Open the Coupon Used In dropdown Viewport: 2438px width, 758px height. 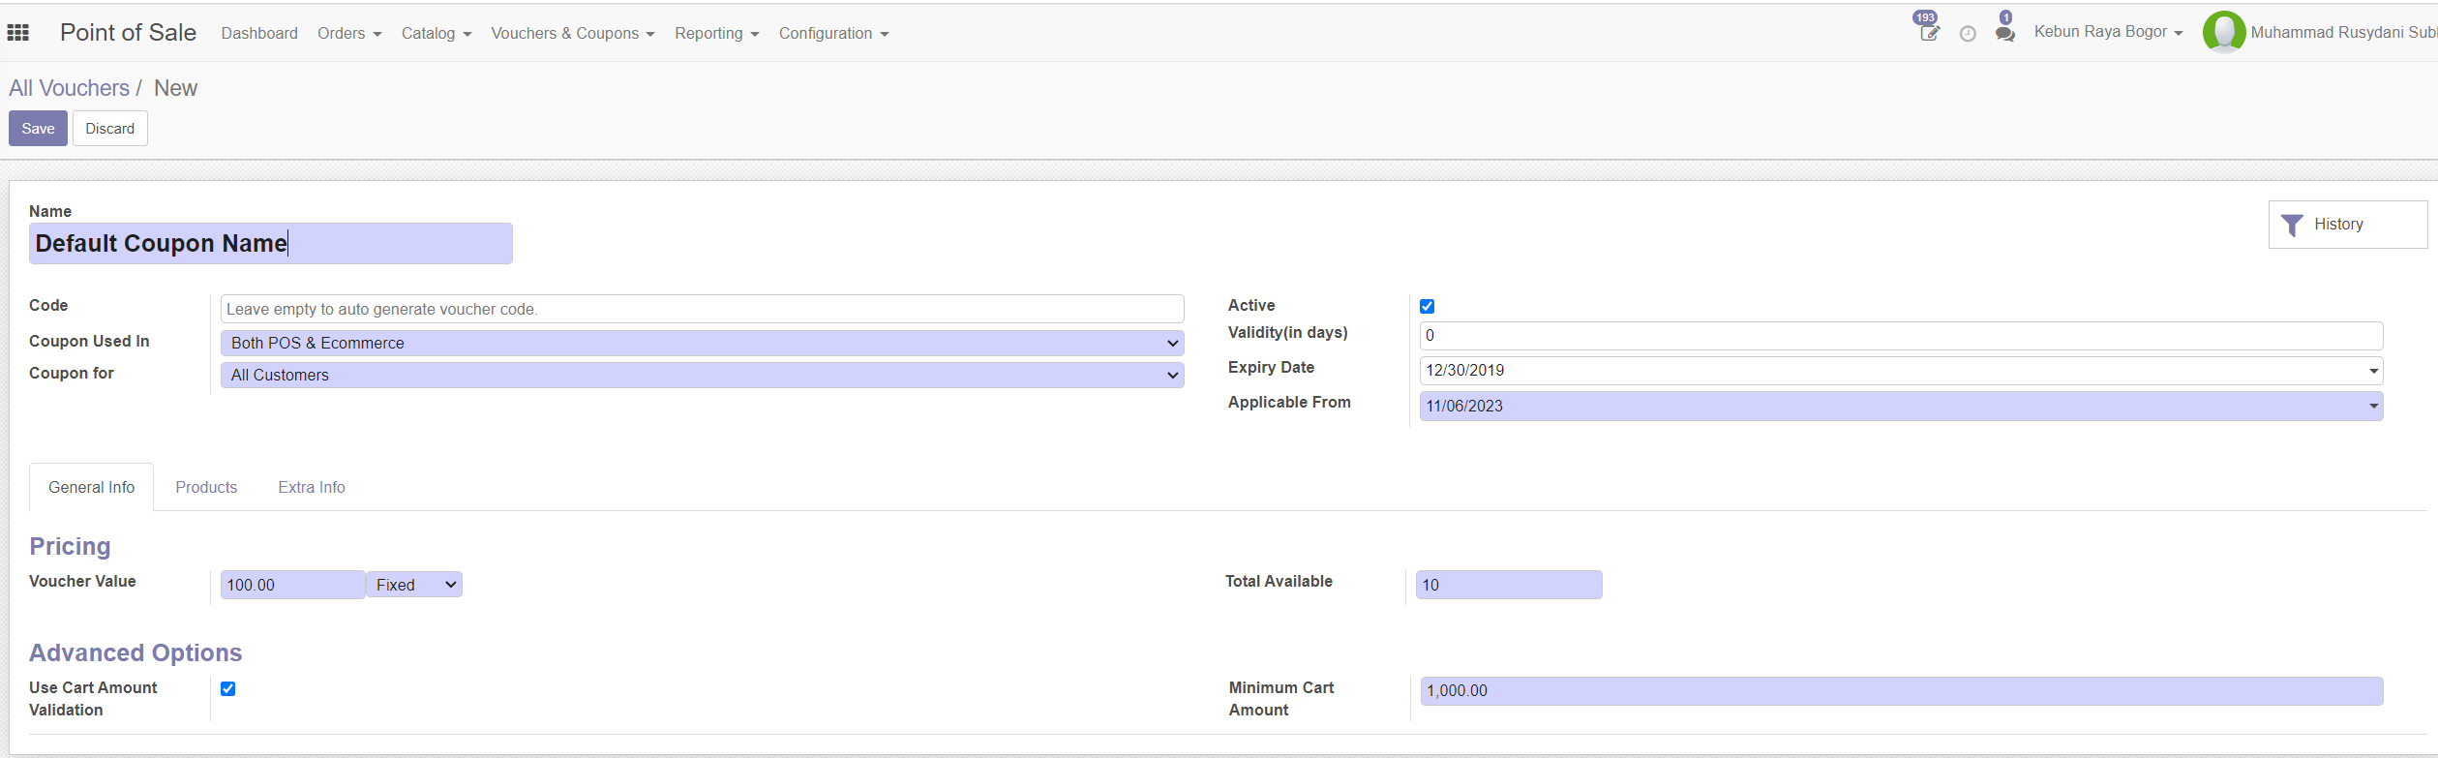coord(702,343)
